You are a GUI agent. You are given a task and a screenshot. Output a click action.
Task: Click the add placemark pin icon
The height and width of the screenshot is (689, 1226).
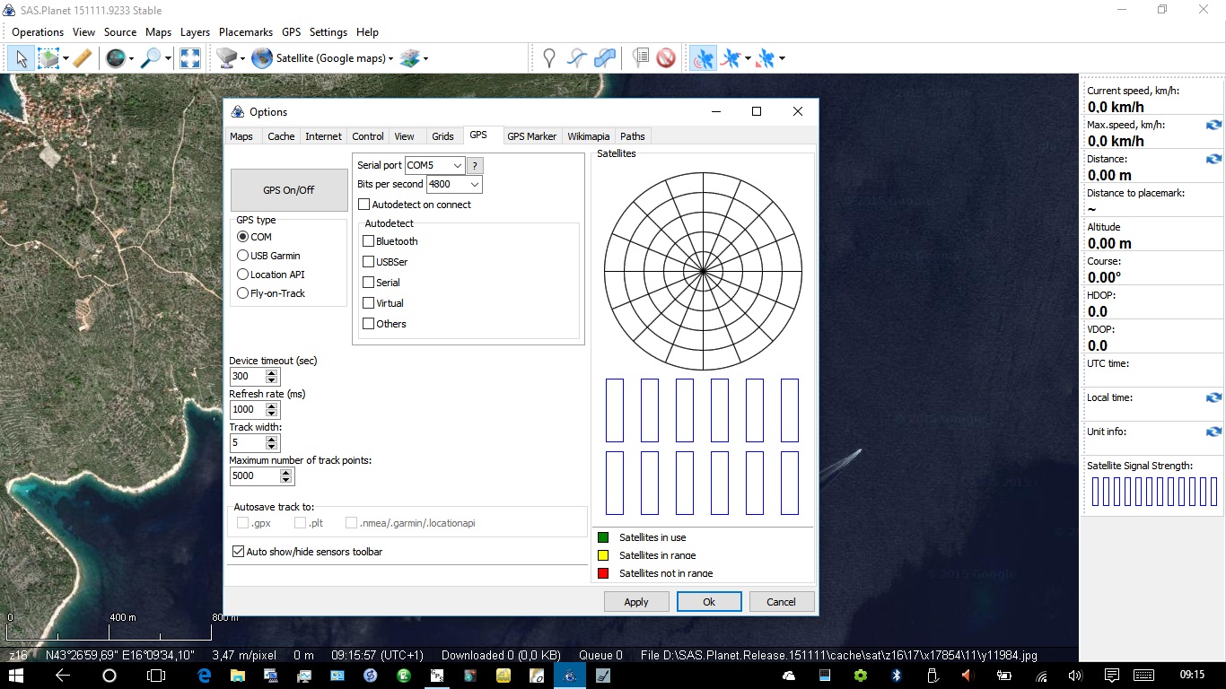coord(549,58)
